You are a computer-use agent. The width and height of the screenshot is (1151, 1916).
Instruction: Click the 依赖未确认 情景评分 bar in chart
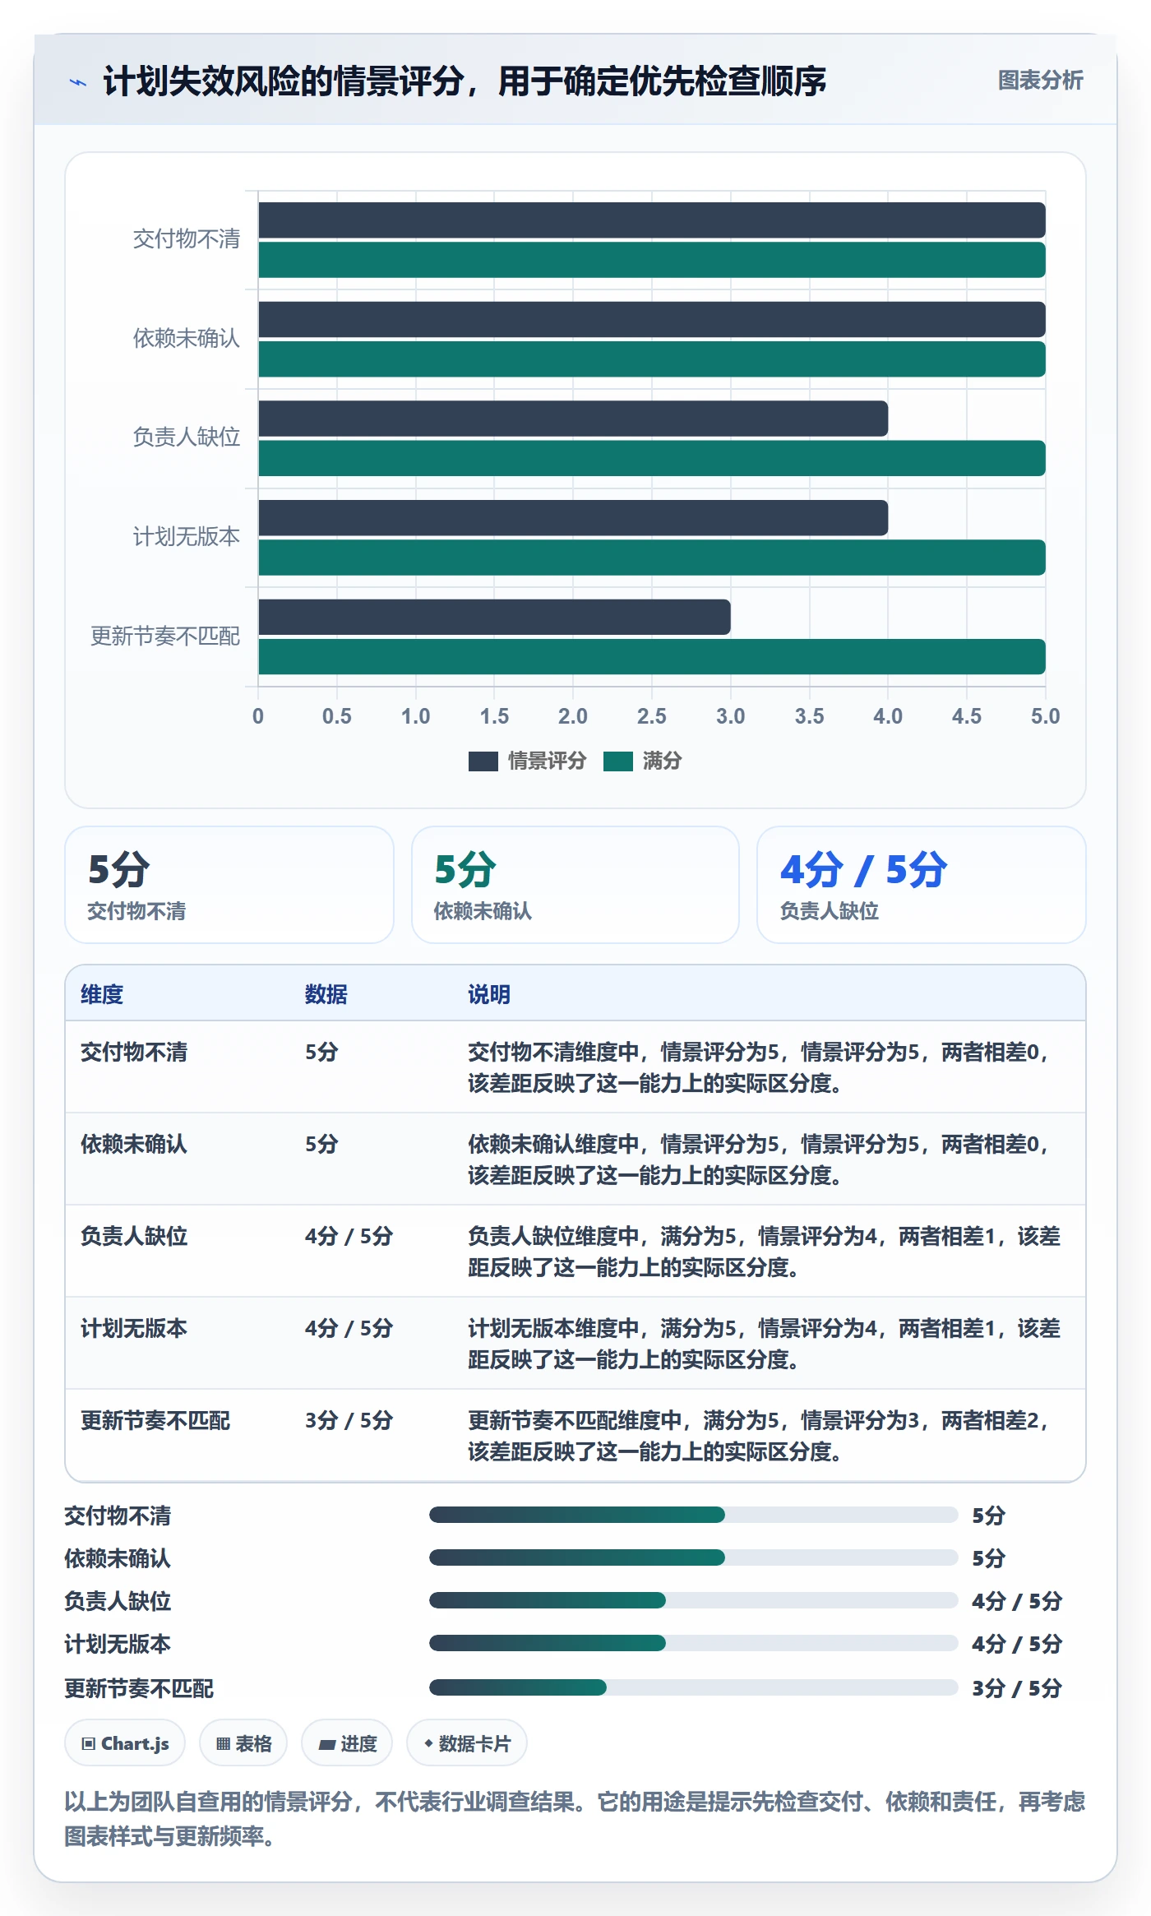(x=652, y=320)
